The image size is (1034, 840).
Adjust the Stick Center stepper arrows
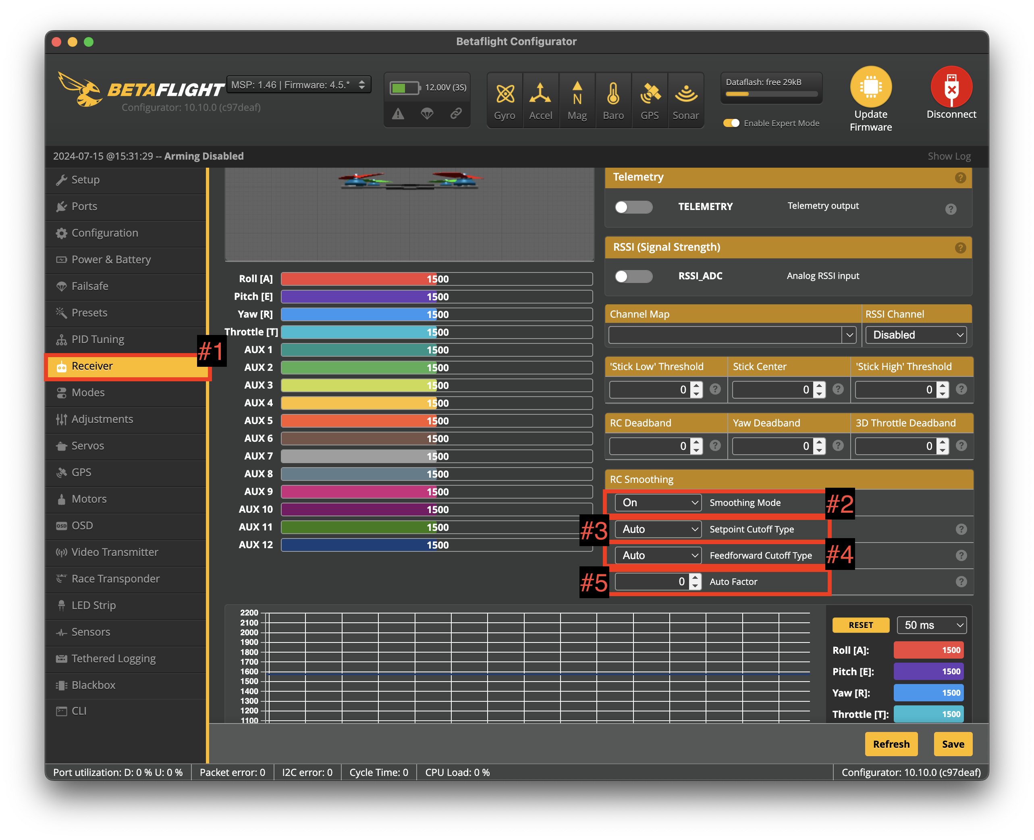tap(819, 389)
